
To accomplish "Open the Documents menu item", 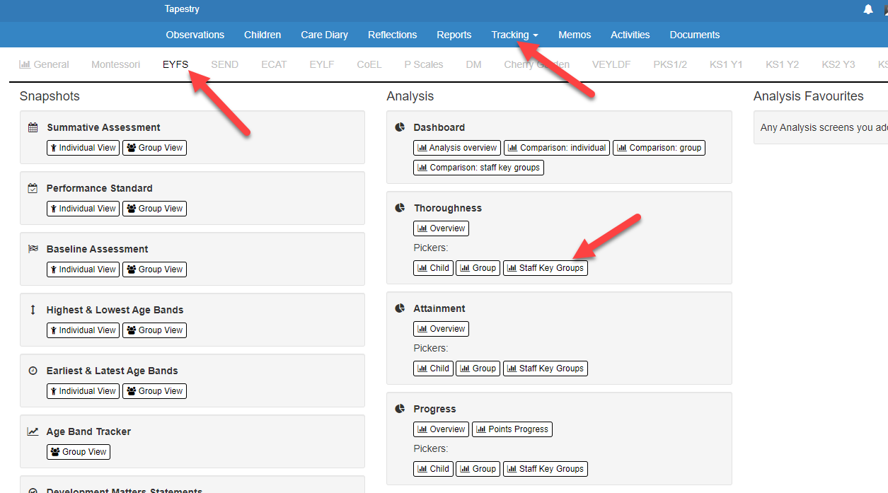I will coord(695,35).
